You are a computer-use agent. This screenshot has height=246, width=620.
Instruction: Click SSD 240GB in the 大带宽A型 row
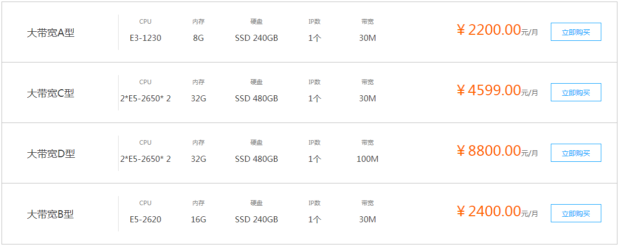[256, 38]
